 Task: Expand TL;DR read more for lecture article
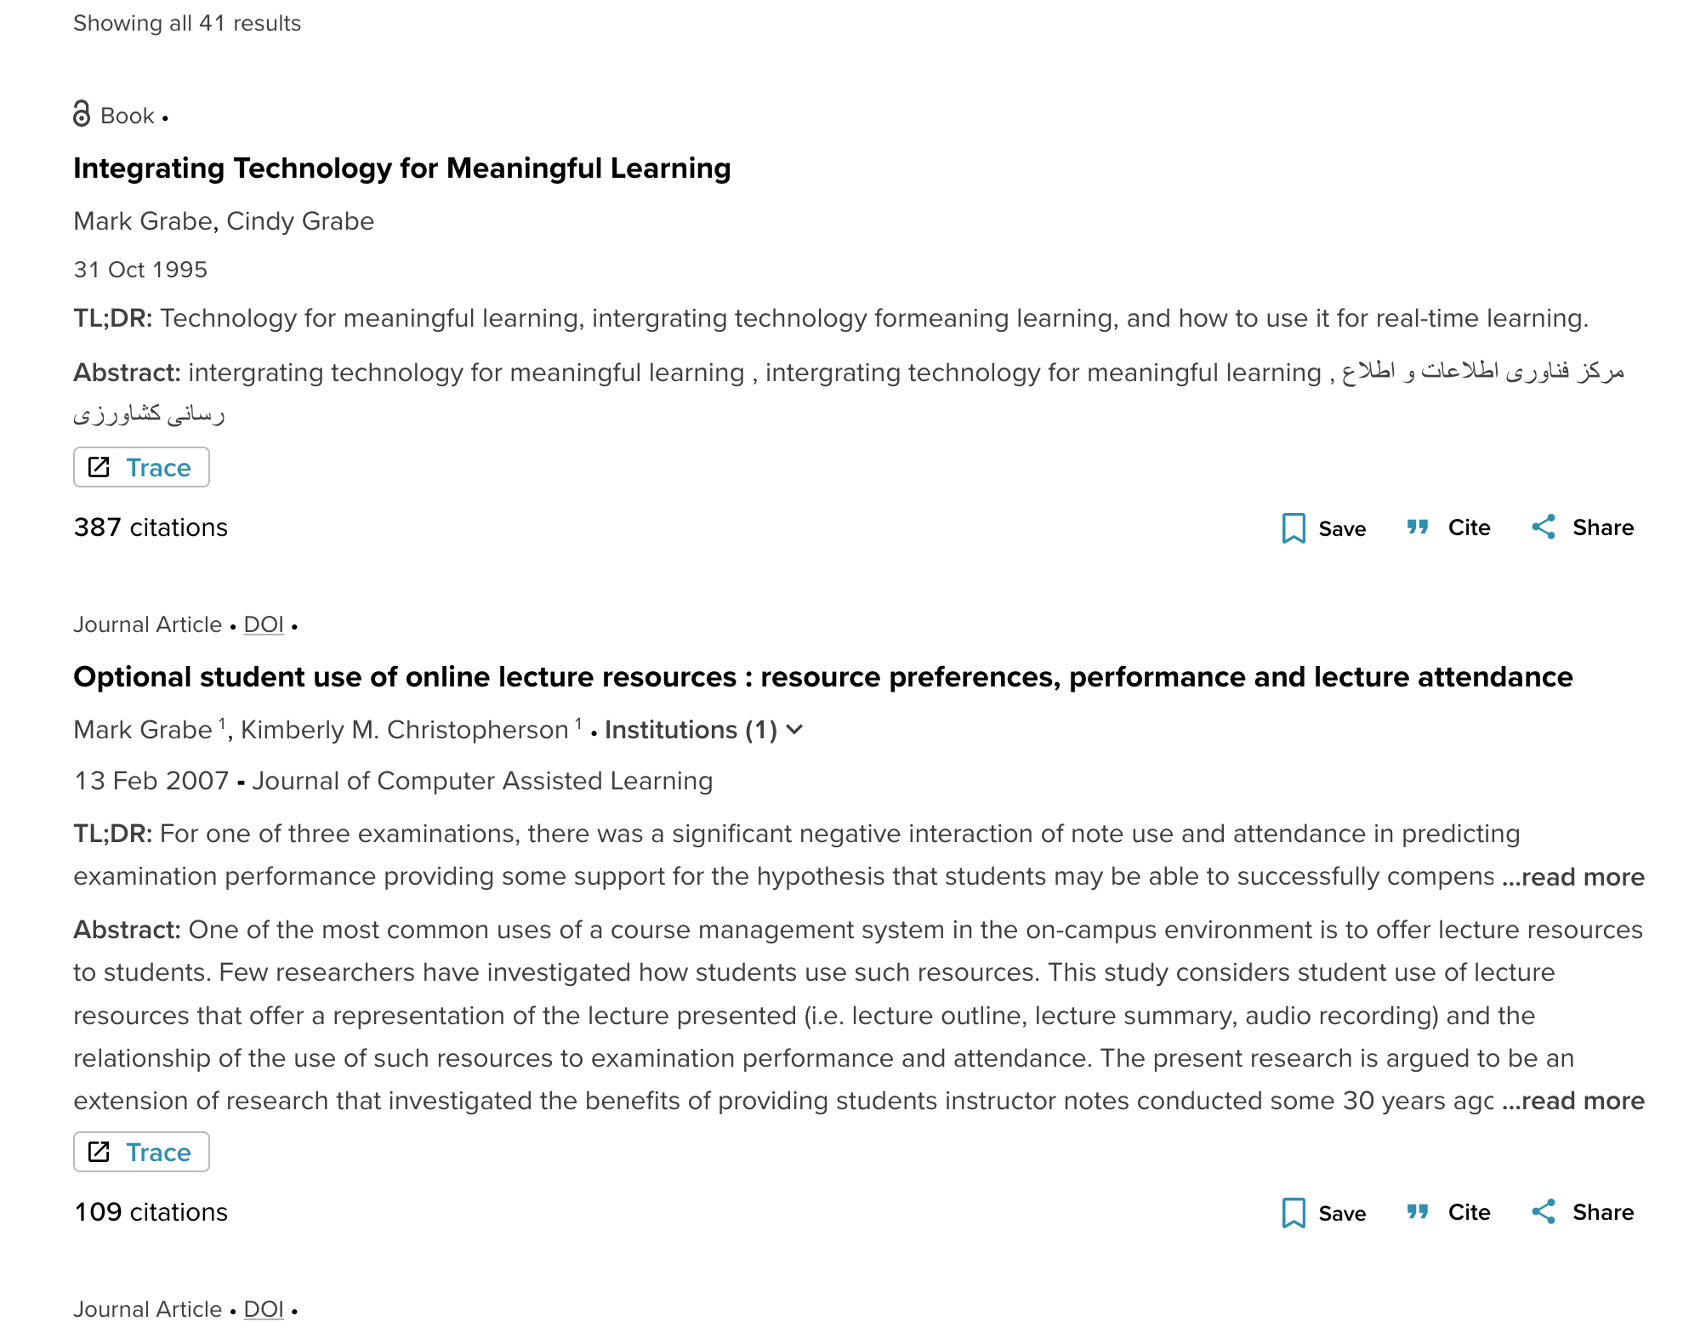click(x=1573, y=877)
